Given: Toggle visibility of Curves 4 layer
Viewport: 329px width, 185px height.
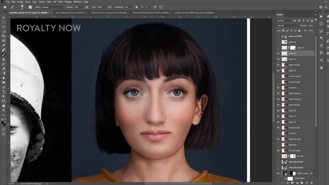Looking at the screenshot, I should (278, 88).
